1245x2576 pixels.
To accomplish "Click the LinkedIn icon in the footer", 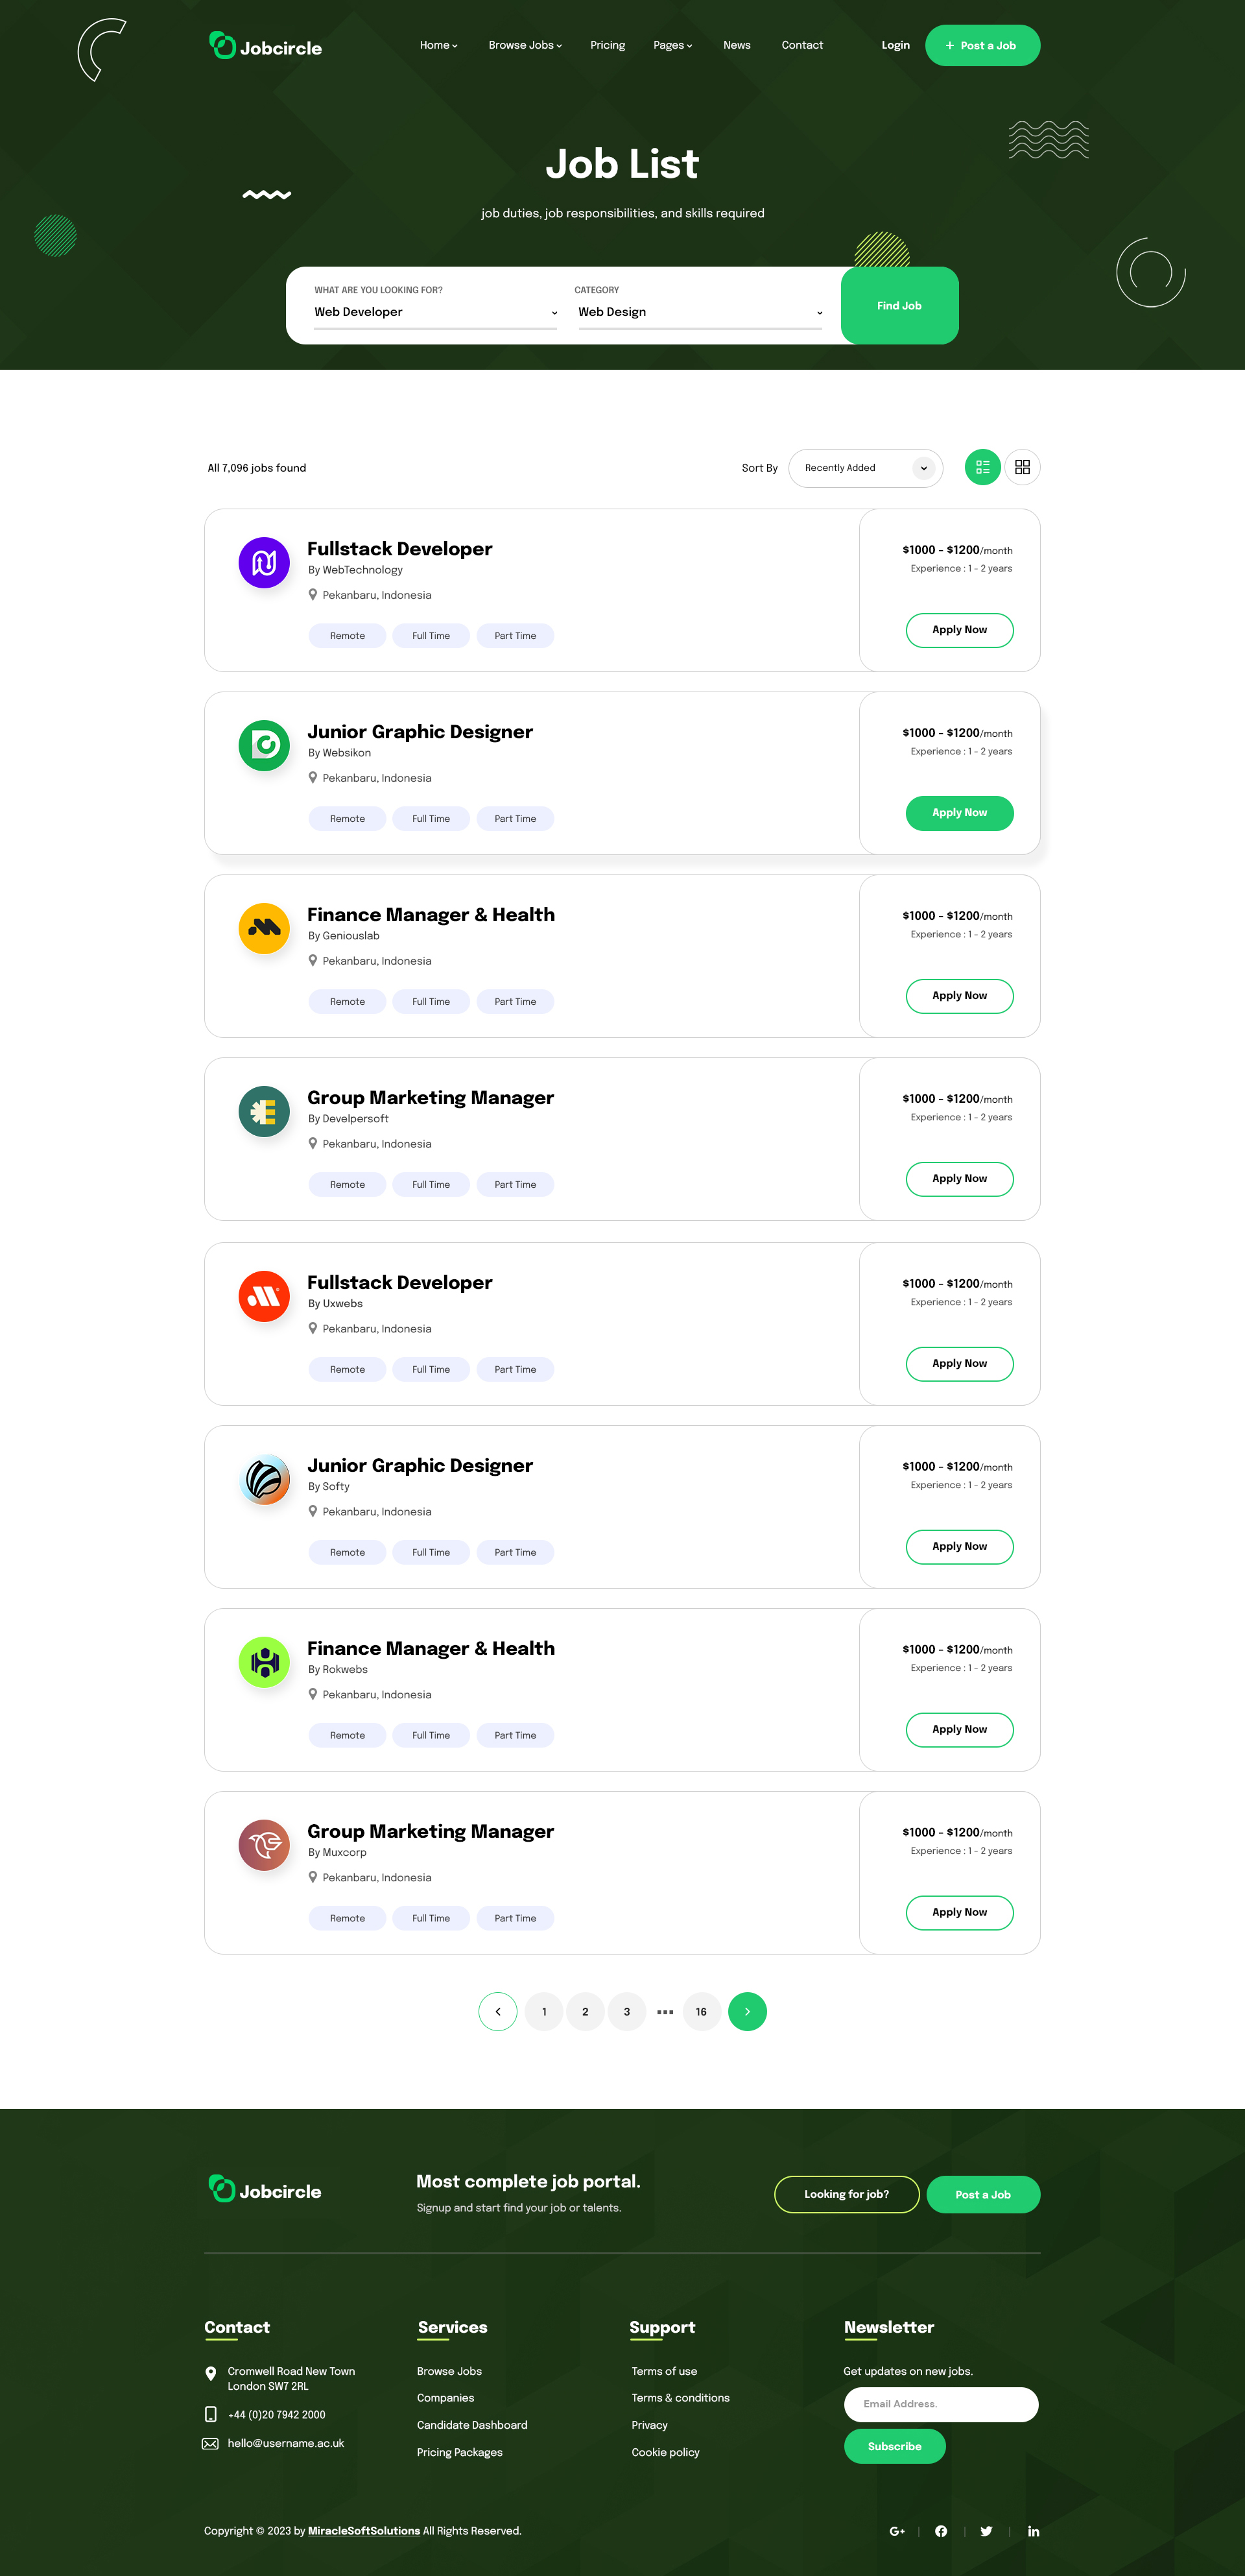I will coord(1033,2531).
